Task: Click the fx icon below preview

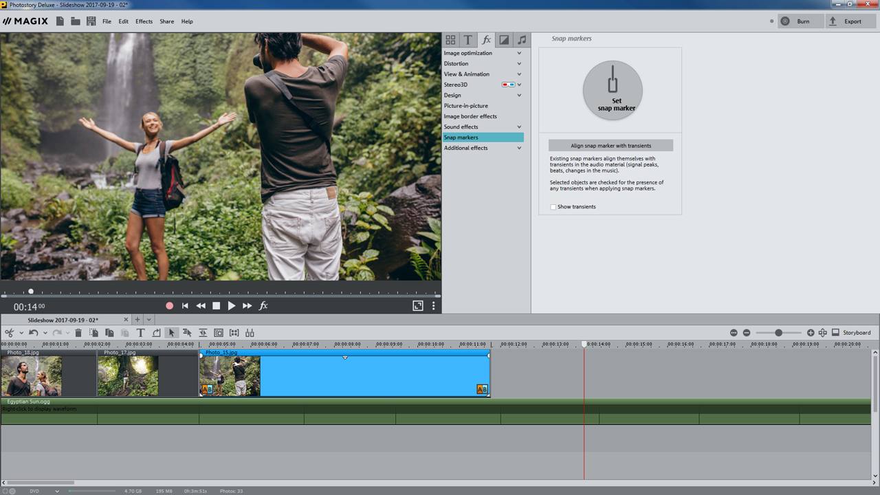Action: click(263, 306)
